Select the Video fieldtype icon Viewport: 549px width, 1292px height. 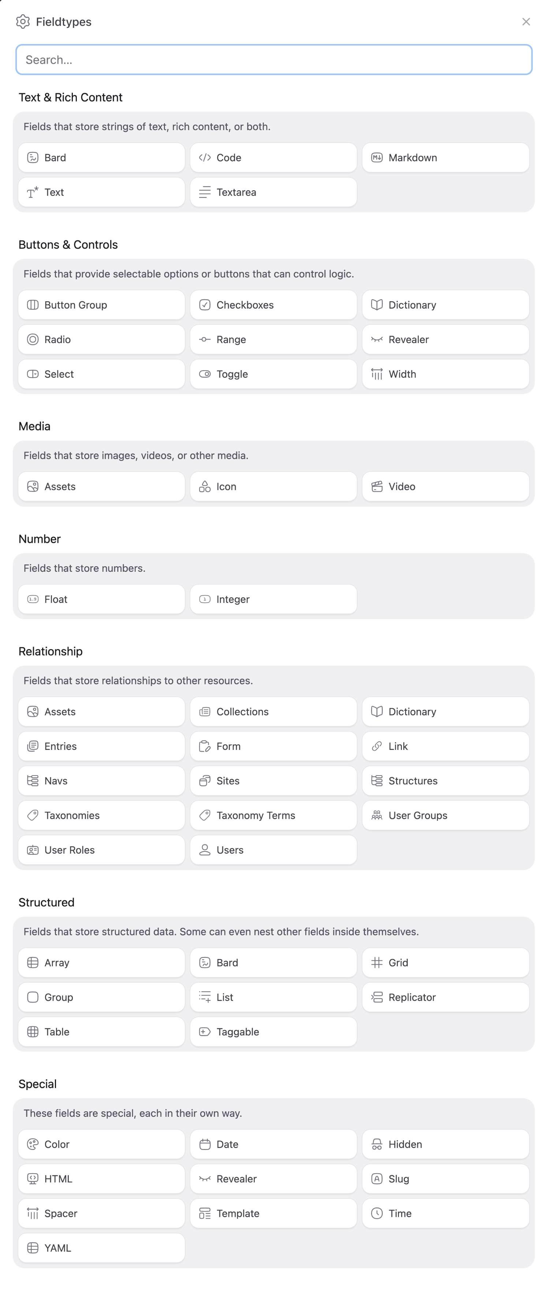pos(377,486)
